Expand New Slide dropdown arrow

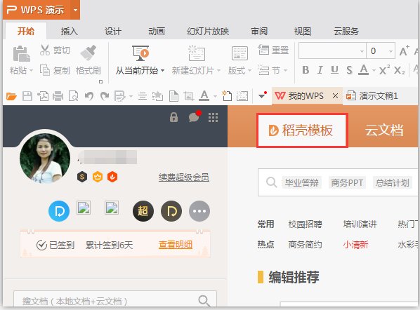coord(218,71)
